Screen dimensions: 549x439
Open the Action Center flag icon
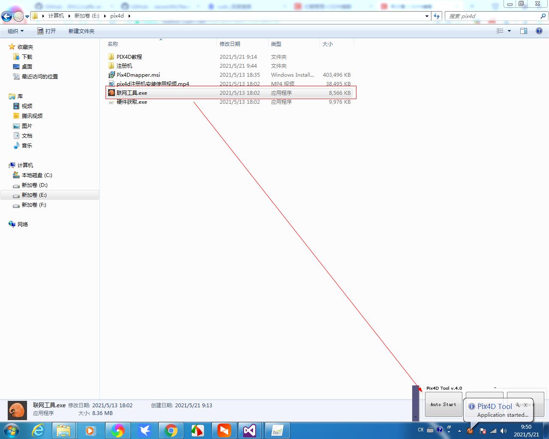483,430
